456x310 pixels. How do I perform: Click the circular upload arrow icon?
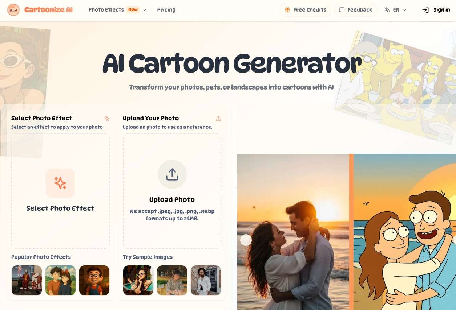tap(172, 174)
